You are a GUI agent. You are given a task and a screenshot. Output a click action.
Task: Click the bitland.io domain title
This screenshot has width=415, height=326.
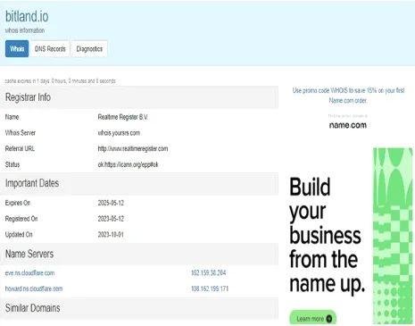pyautogui.click(x=27, y=16)
